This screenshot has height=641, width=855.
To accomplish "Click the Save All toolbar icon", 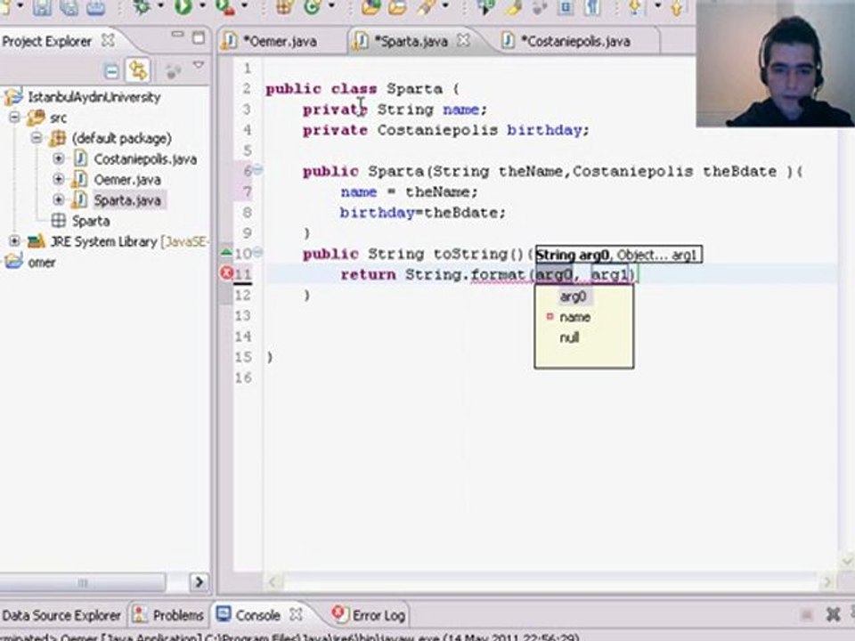I will [69, 6].
